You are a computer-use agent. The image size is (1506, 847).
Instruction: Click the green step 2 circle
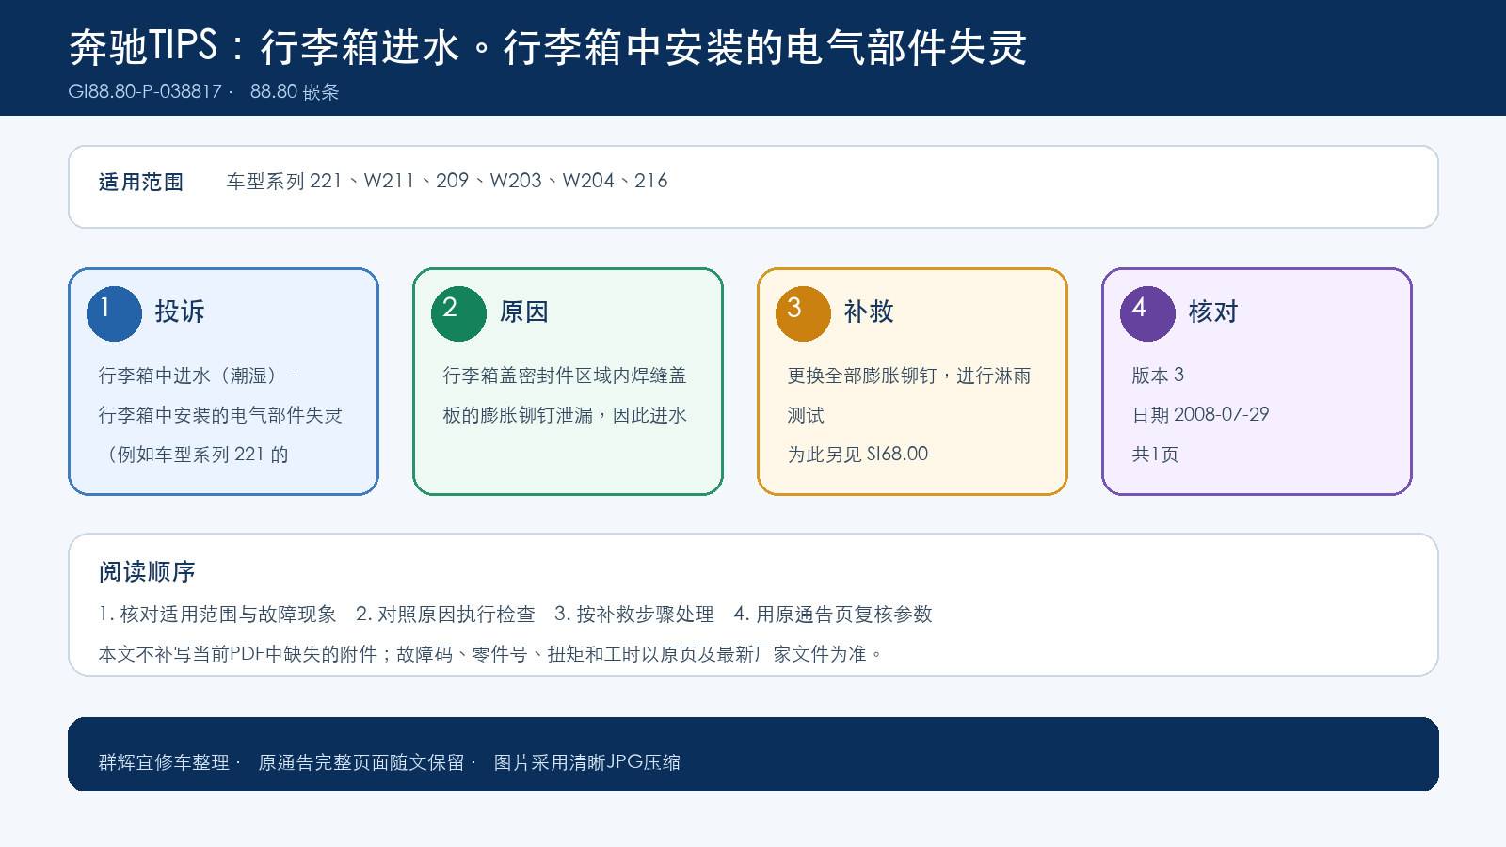point(458,313)
